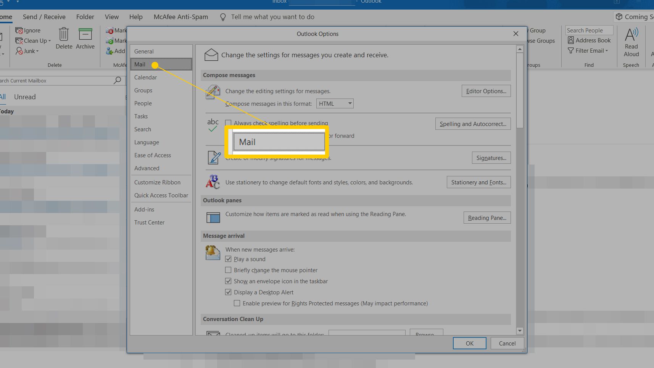Click the stationery ABC fonts icon
Screen dimensions: 654x368
coord(213,182)
